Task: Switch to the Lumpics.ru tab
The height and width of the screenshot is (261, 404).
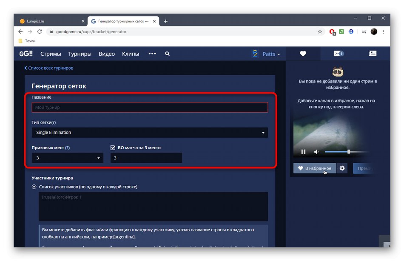Action: 52,21
